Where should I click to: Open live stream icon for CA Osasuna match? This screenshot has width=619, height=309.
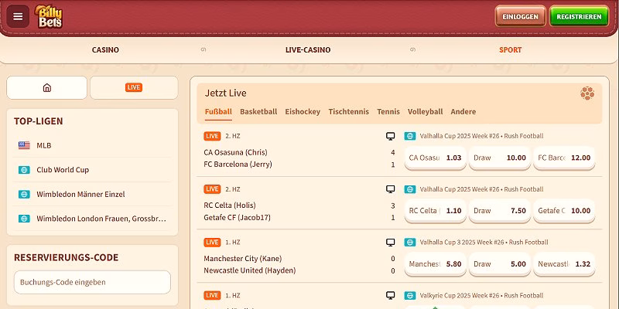tap(391, 136)
